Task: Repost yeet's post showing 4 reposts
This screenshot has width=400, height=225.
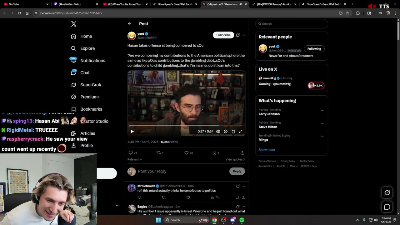Action: click(160, 153)
